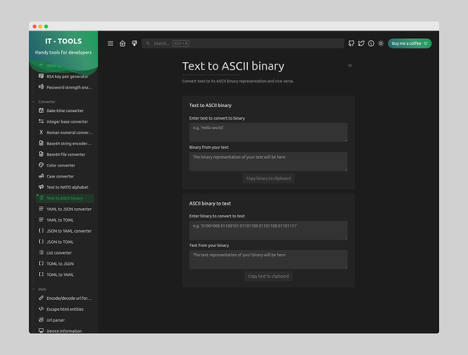468x355 pixels.
Task: Click the Buy me a coffee button
Action: tap(409, 43)
